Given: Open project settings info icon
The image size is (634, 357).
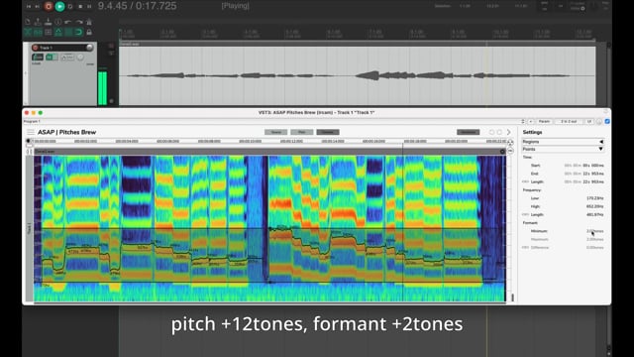Looking at the screenshot, I should tap(58, 22).
